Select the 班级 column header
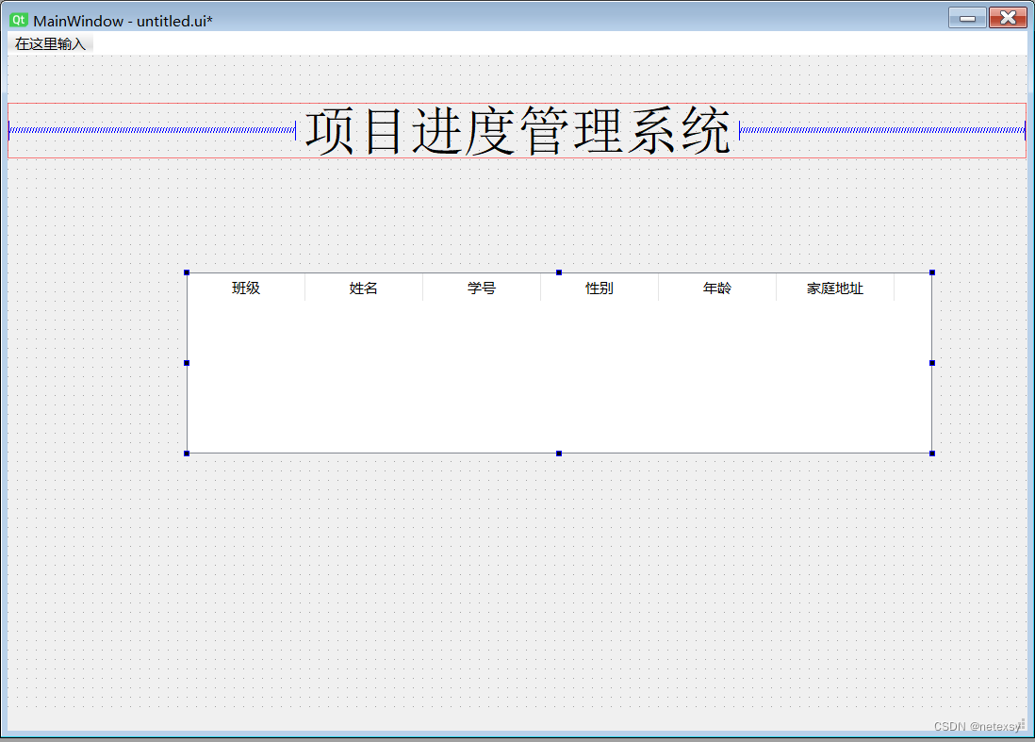This screenshot has height=742, width=1035. (x=246, y=288)
